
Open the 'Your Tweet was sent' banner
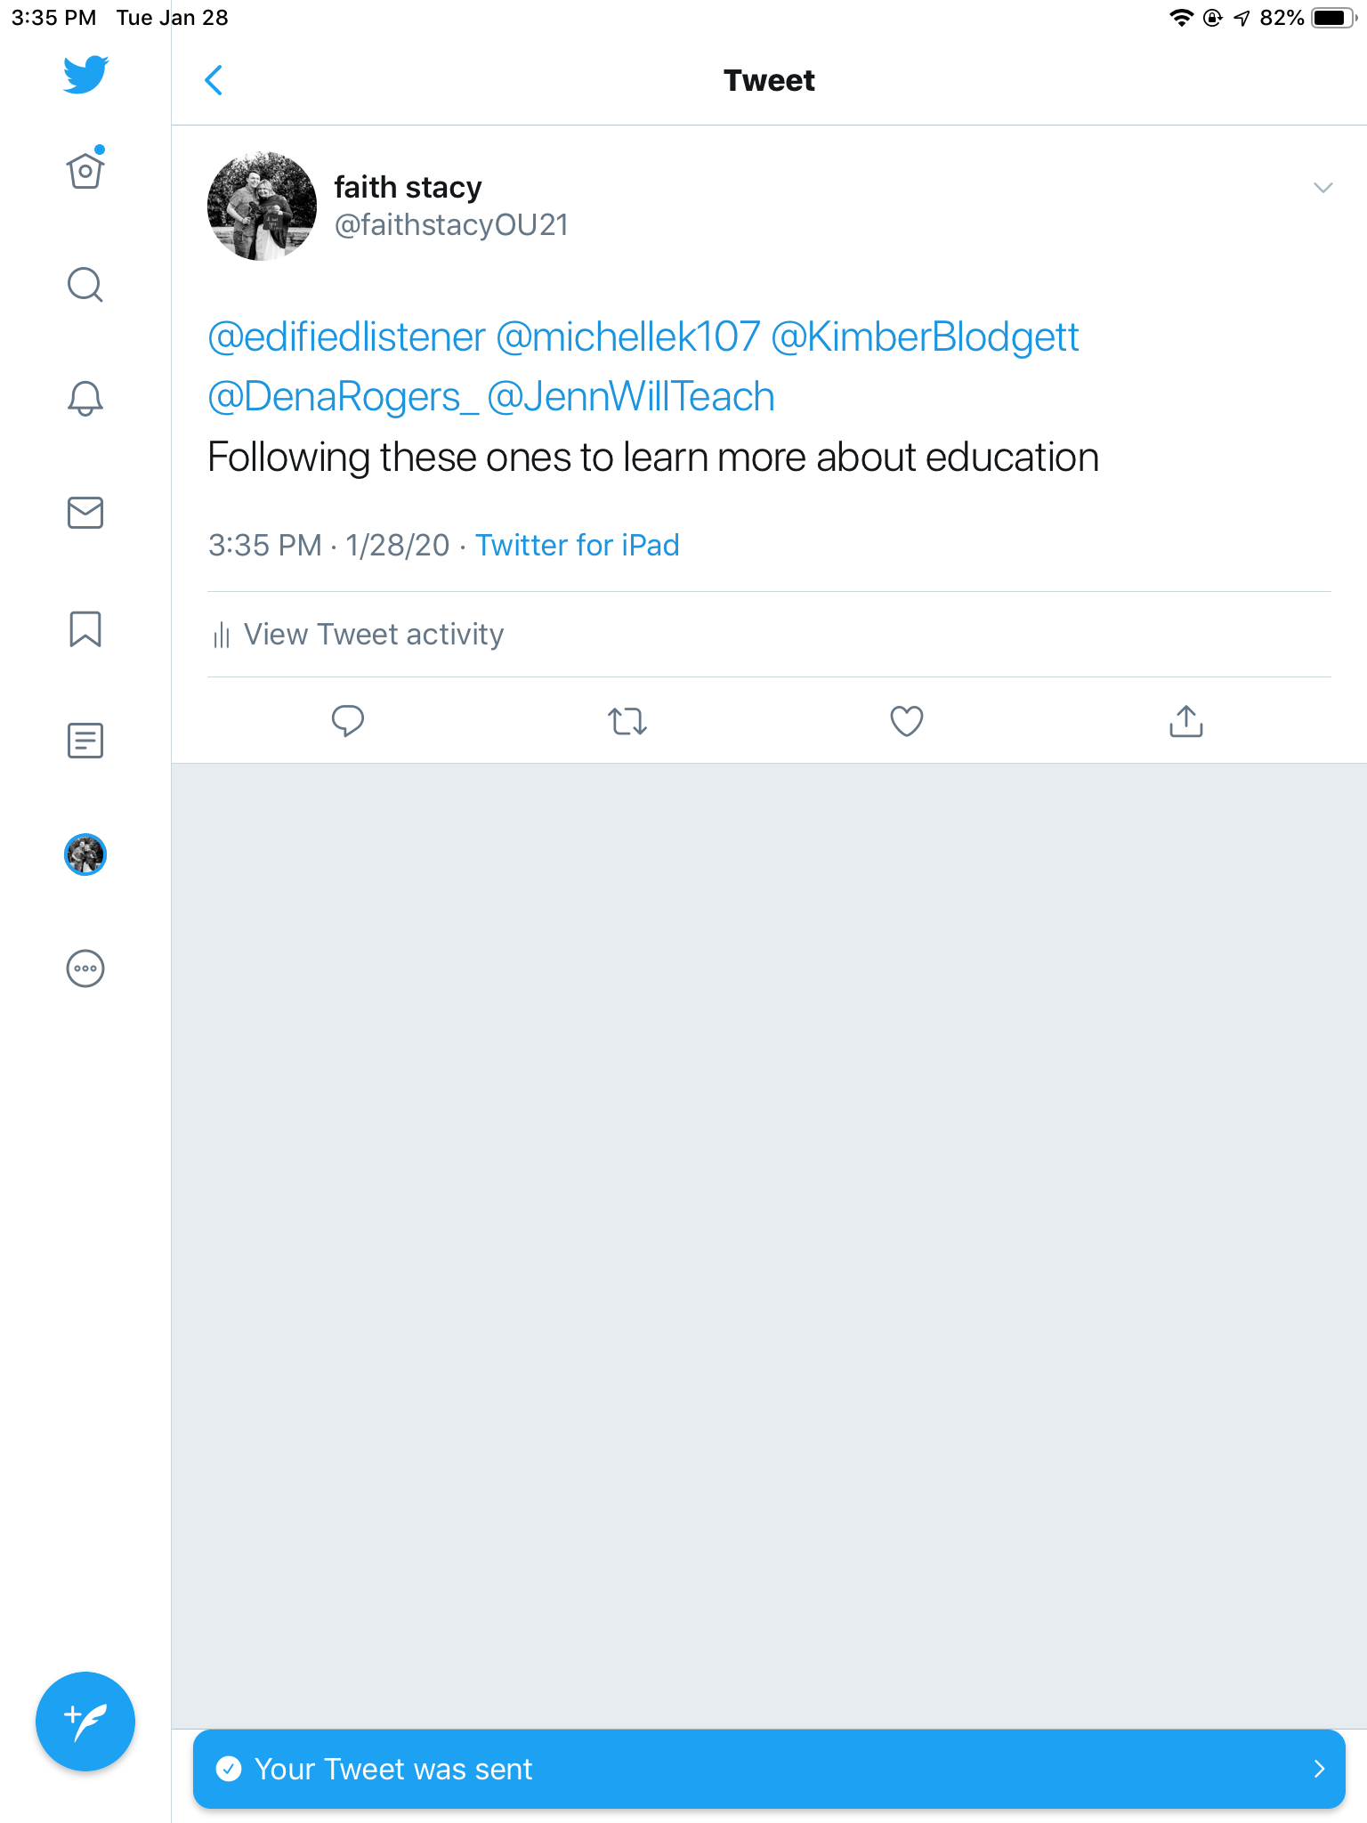(769, 1769)
